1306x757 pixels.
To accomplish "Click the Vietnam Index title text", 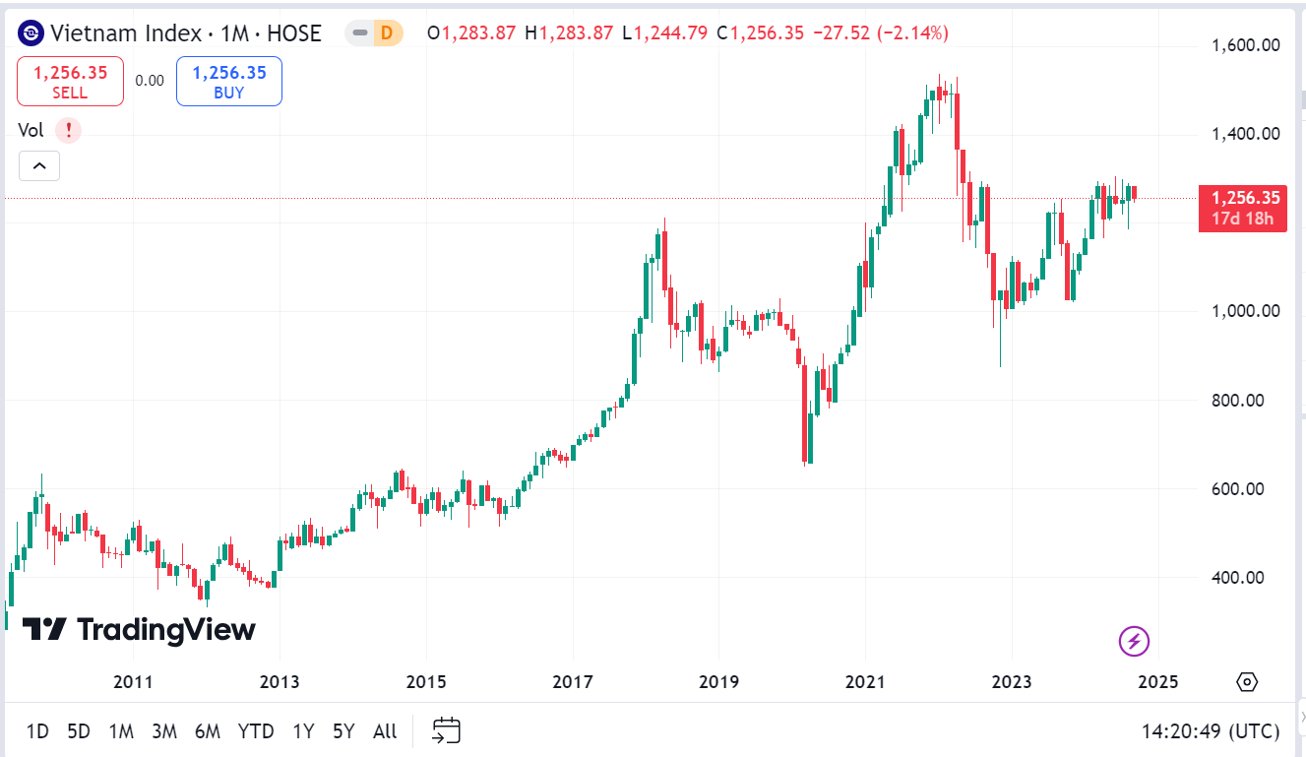I will tap(125, 33).
